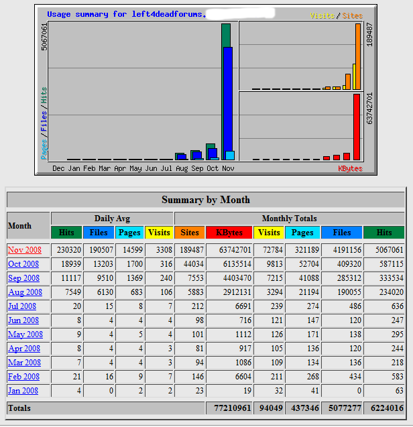The width and height of the screenshot is (413, 427).
Task: Click the cyan Monthly Totals Pages header
Action: [302, 233]
